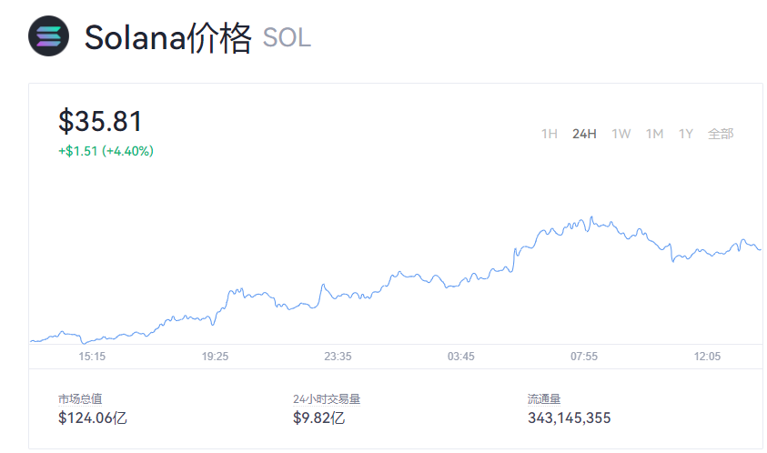
Task: Click the $35.81 price value
Action: 100,121
